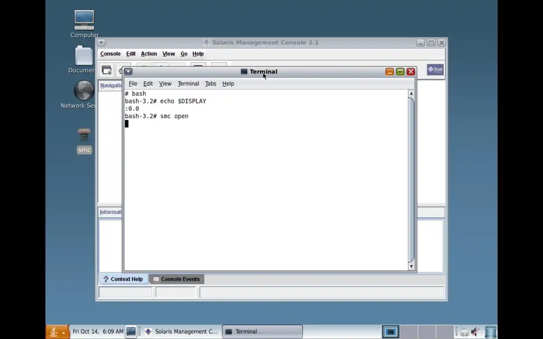Minimize the Terminal window with the orange button
This screenshot has height=339, width=543.
click(389, 72)
